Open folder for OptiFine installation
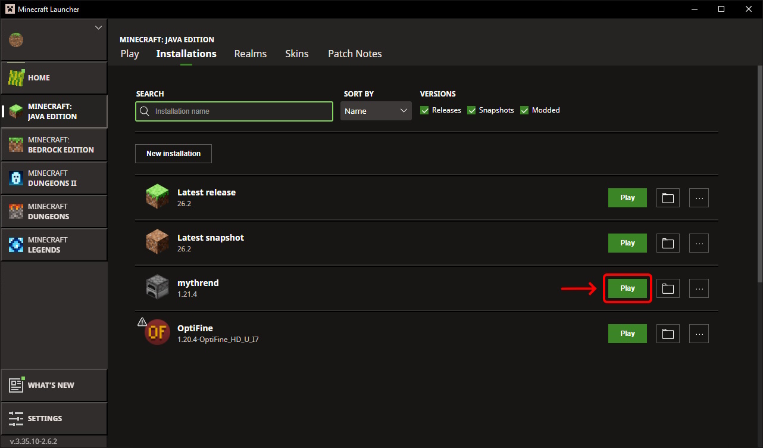This screenshot has height=448, width=763. 668,334
